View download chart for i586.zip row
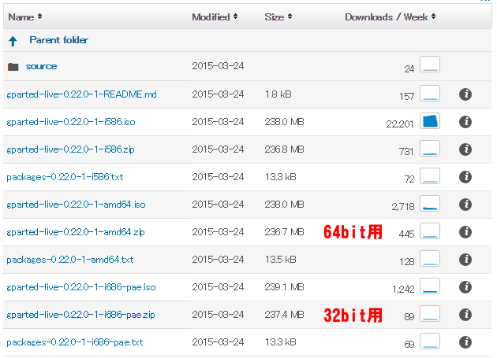 [x=430, y=149]
